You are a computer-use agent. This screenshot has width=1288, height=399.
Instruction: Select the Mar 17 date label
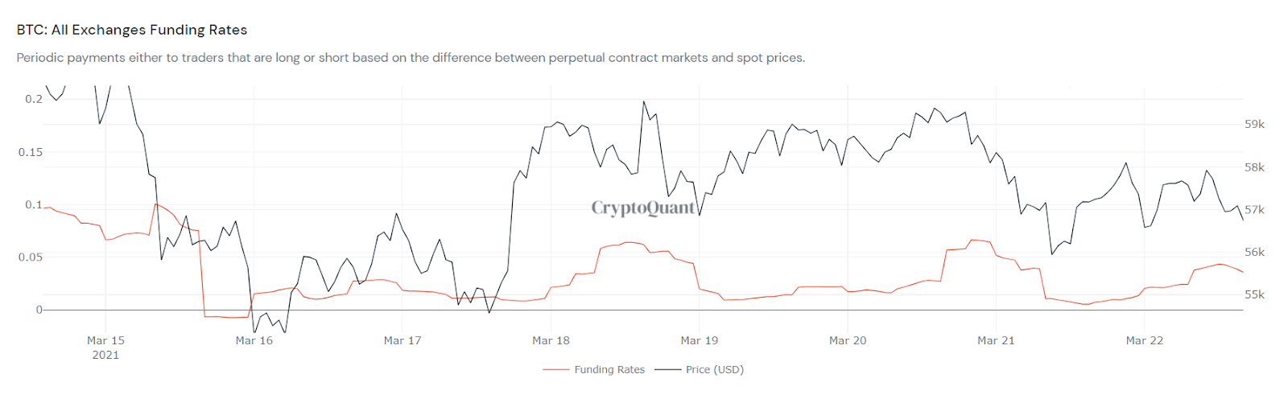point(402,341)
